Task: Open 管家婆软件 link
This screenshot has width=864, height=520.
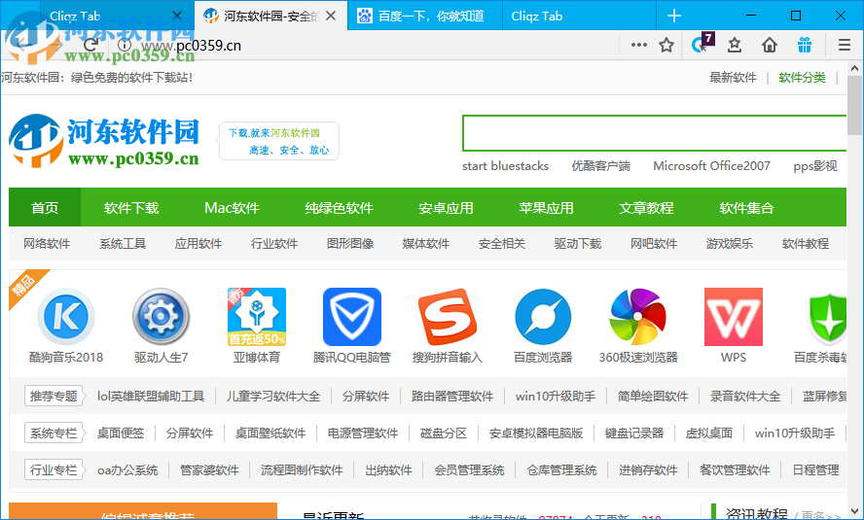Action: click(x=209, y=469)
